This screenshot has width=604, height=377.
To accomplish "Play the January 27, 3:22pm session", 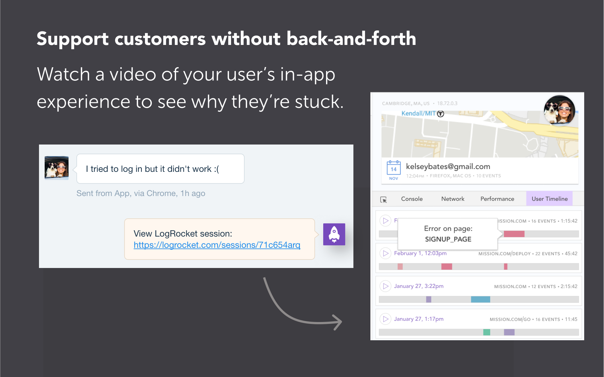I will pos(385,286).
